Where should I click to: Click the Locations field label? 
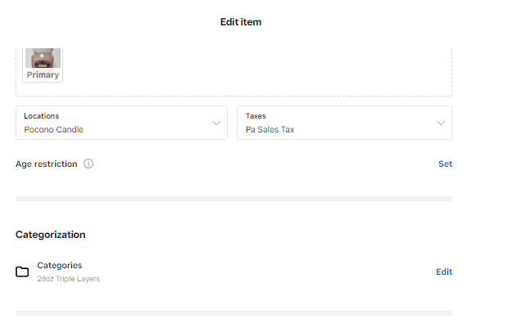tap(41, 116)
